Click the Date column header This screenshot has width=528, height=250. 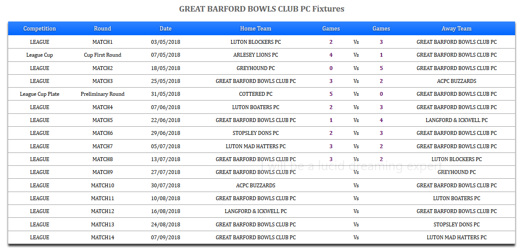tap(165, 29)
